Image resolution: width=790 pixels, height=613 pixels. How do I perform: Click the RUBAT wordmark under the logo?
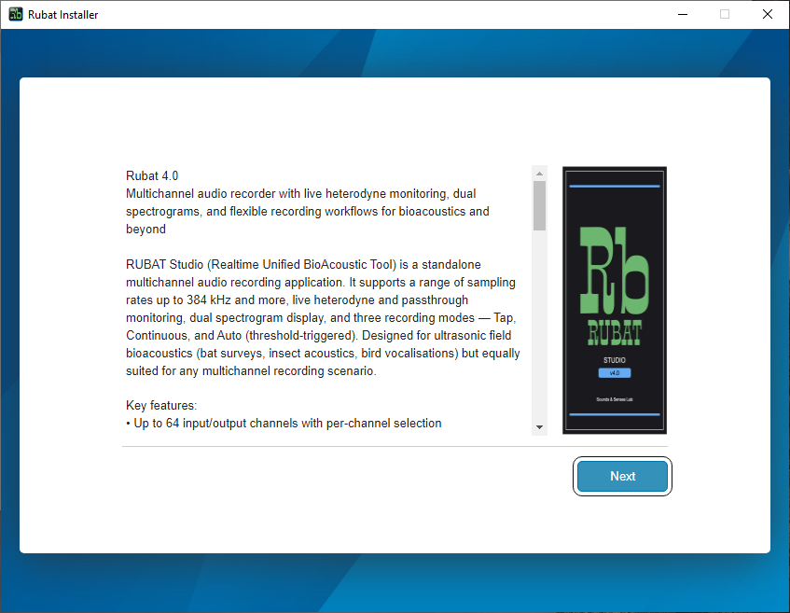614,331
